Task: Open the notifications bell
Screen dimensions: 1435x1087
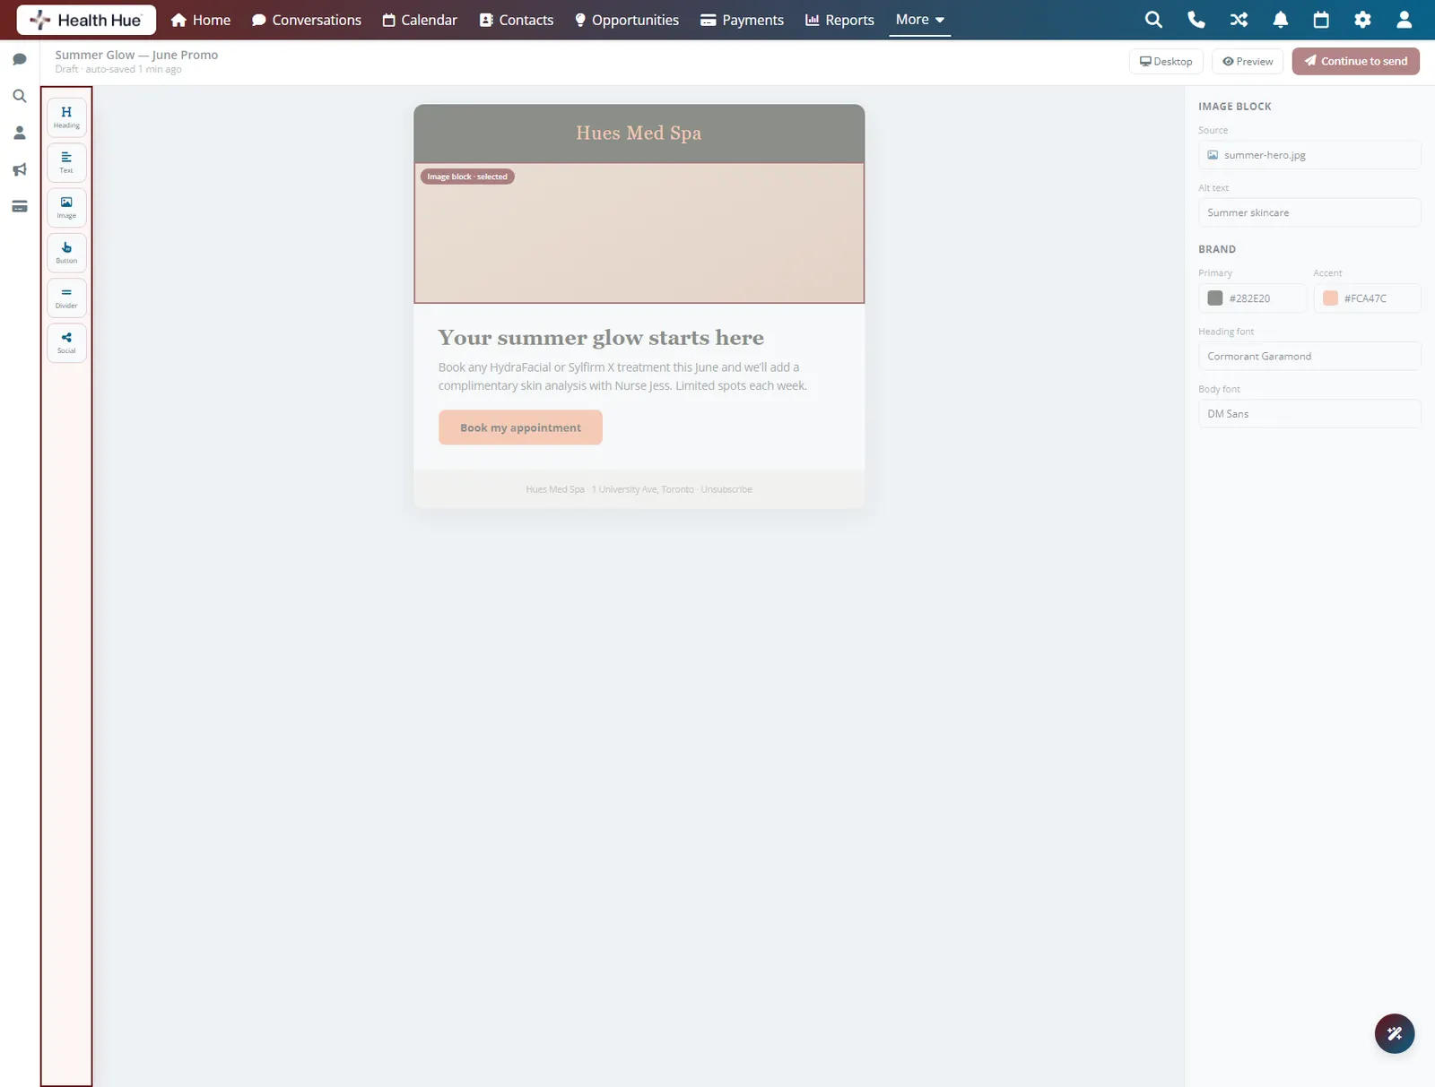Action: (1281, 20)
